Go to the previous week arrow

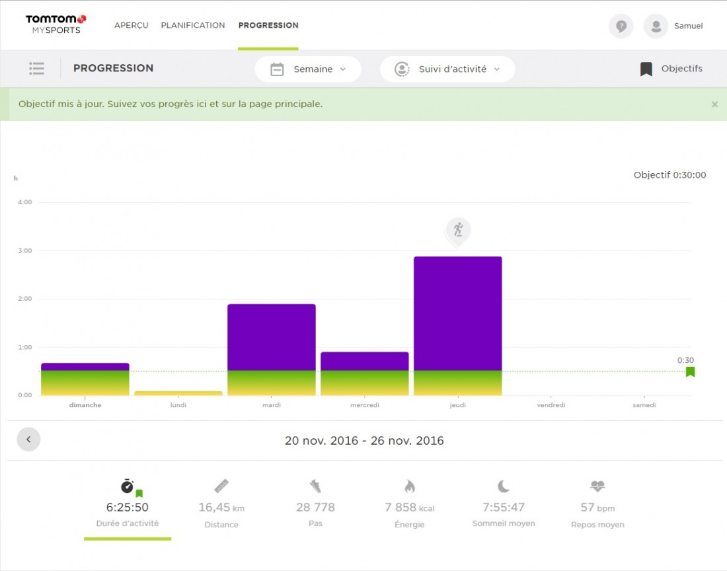coord(28,439)
